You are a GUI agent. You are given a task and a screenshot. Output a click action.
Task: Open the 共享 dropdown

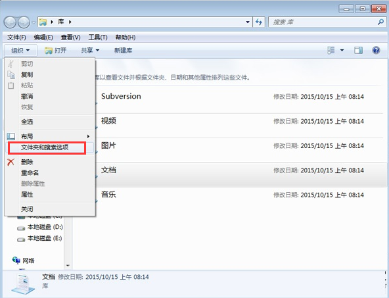90,51
